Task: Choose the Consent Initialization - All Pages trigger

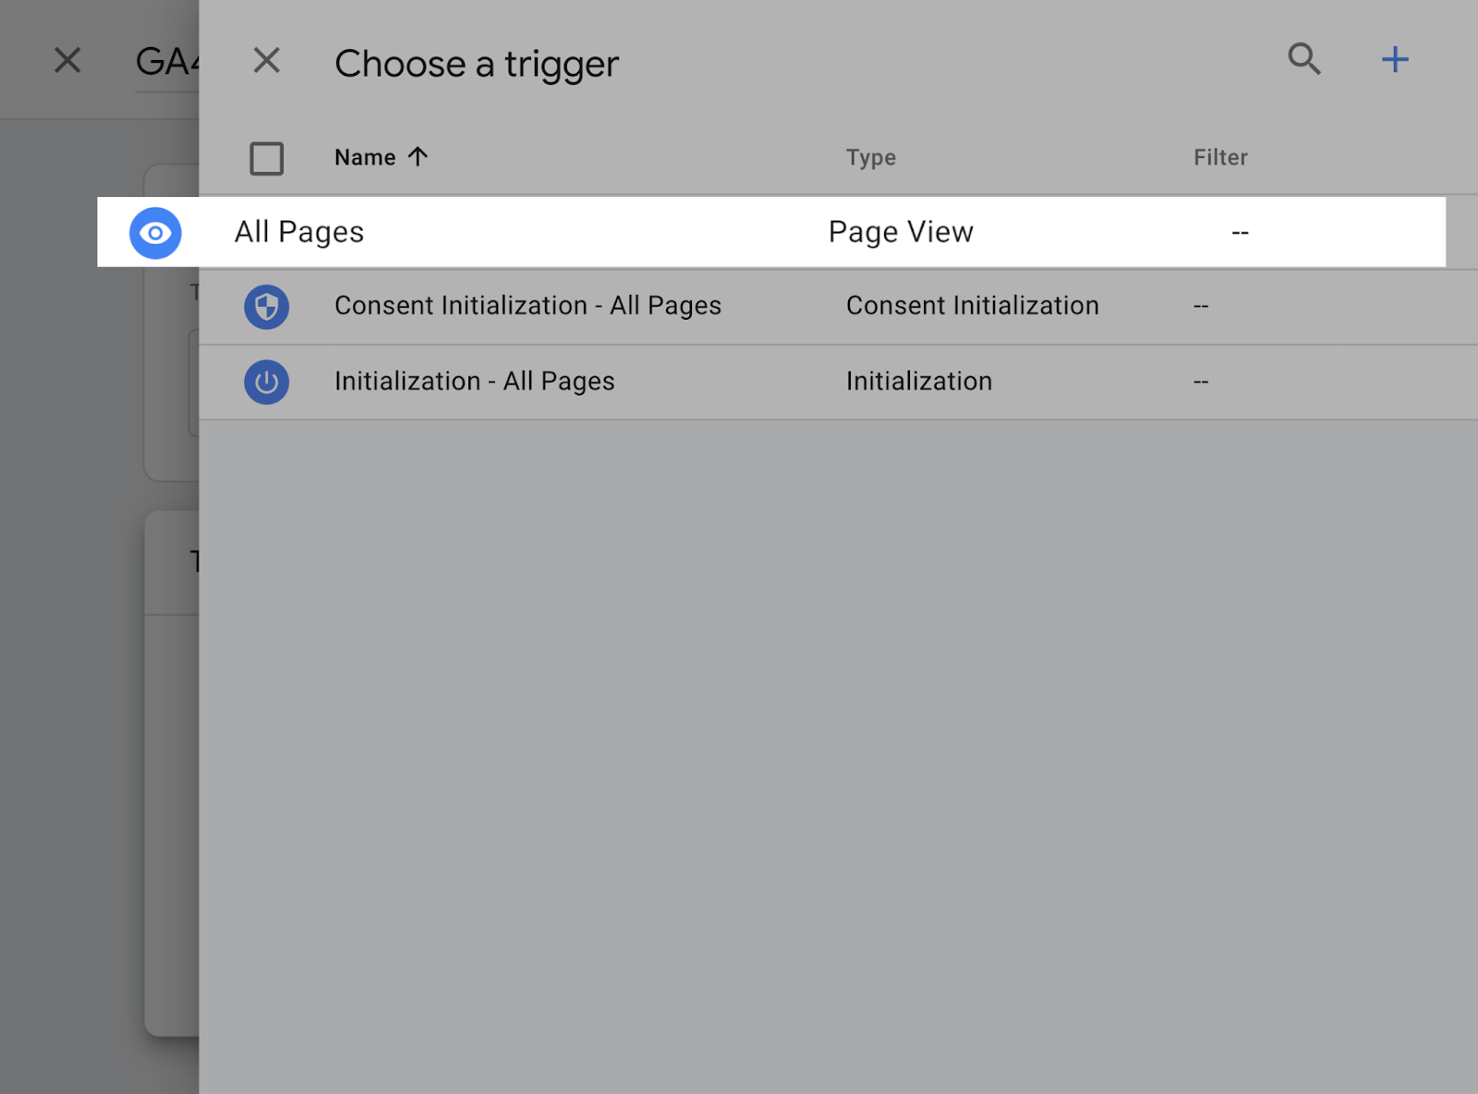Action: [528, 306]
